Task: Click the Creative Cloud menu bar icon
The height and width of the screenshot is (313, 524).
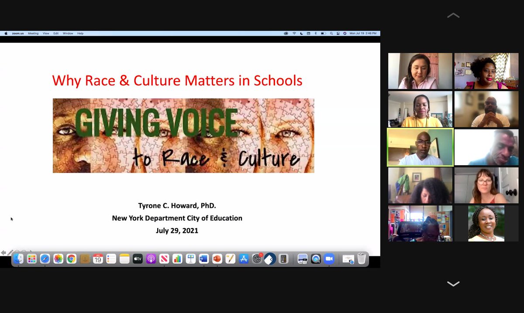Action: (x=286, y=33)
